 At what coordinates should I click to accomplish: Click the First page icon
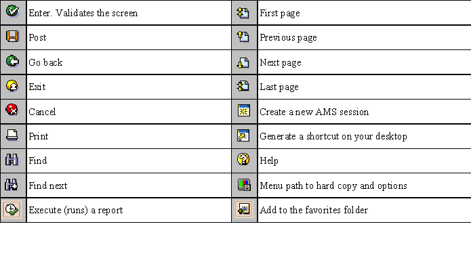pyautogui.click(x=243, y=13)
